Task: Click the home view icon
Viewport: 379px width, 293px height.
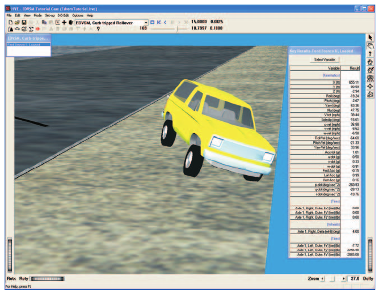Action: (370, 62)
